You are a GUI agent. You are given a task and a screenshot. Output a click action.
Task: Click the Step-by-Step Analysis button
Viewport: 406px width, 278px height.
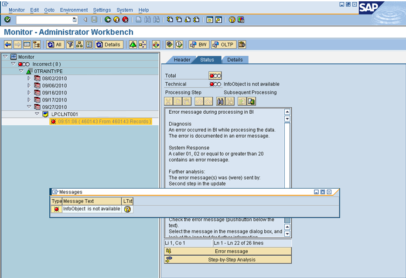pos(228,260)
